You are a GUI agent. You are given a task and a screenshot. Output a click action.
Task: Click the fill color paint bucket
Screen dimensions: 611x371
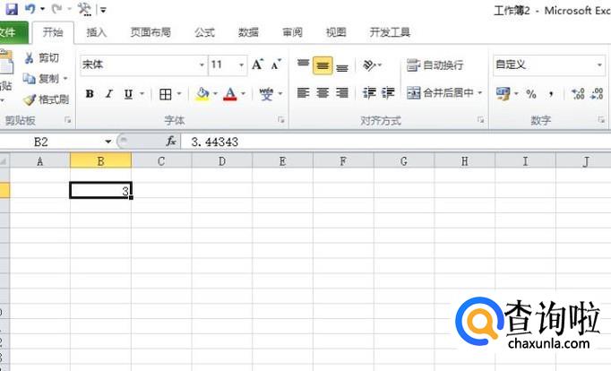(x=202, y=94)
